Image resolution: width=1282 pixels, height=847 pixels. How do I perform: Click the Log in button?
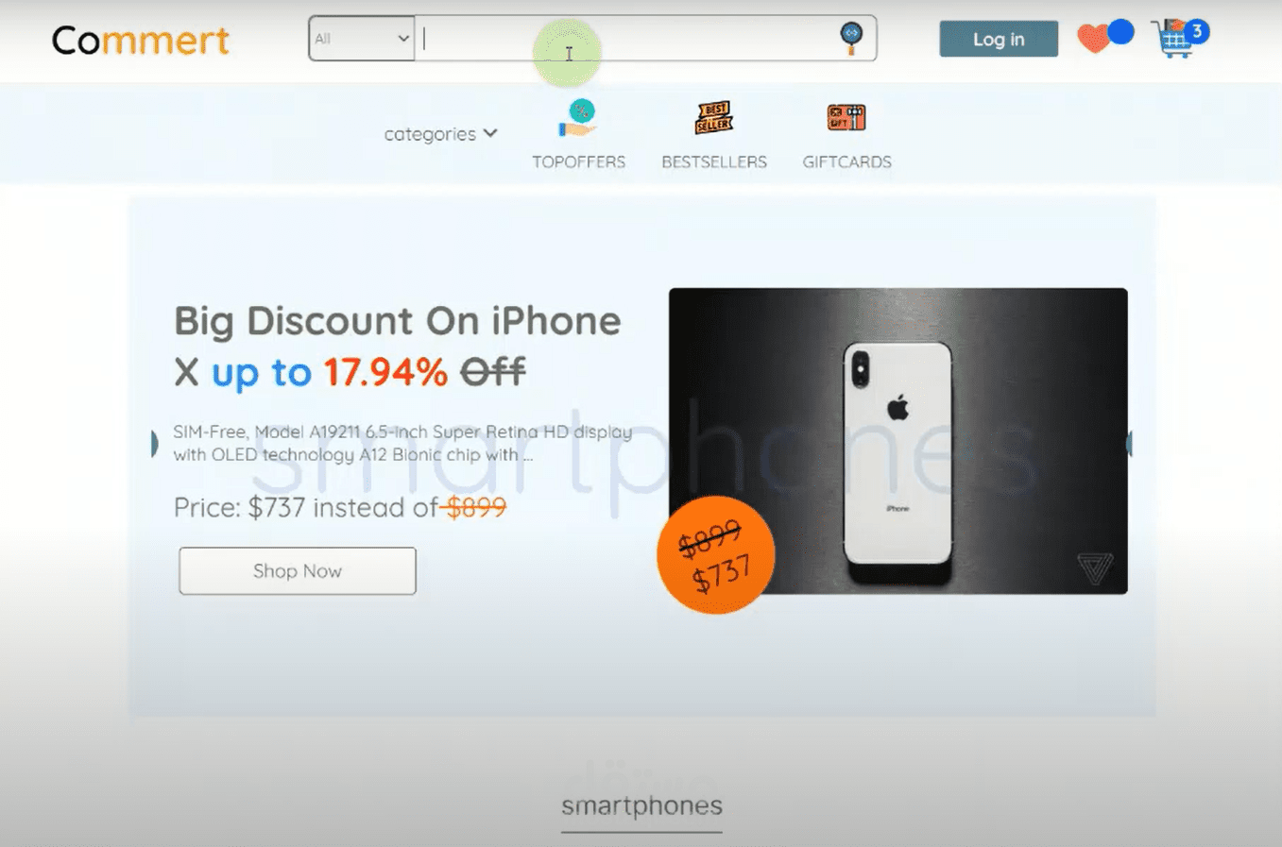999,40
